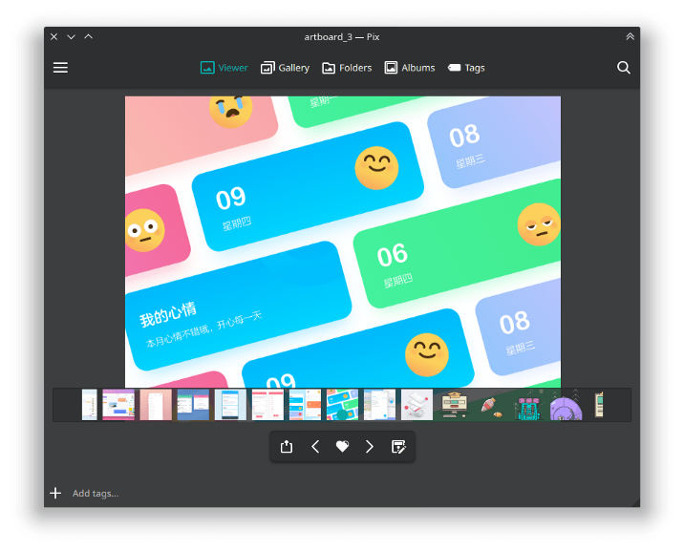Go to the previous image arrow
The width and height of the screenshot is (684, 551).
pos(315,446)
